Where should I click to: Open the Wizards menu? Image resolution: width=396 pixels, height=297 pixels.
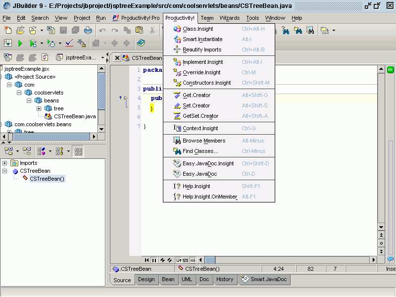tap(230, 18)
